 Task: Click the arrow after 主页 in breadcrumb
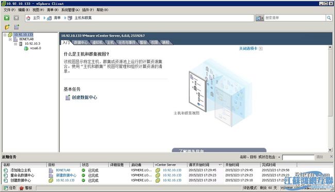coord(44,18)
